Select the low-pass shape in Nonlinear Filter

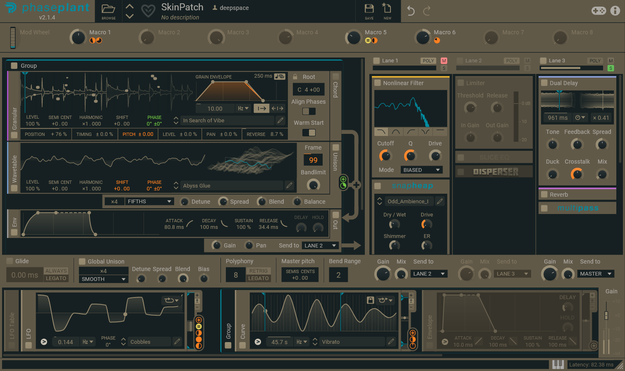[381, 132]
